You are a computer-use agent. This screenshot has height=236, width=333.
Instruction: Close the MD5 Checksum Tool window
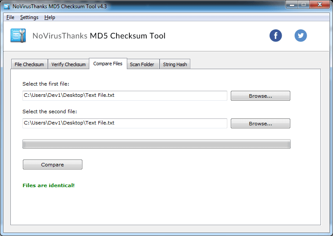pyautogui.click(x=320, y=4)
